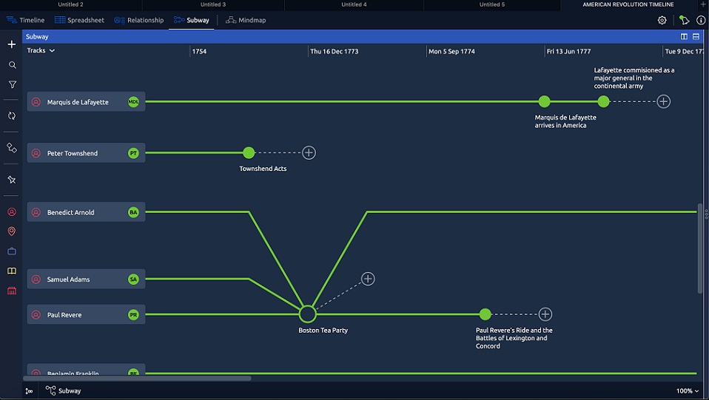Select the Townshend Acts event node
709x400 pixels.
[249, 153]
